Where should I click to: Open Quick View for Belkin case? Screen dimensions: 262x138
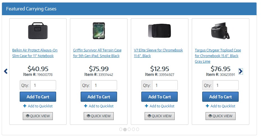pos(38,116)
